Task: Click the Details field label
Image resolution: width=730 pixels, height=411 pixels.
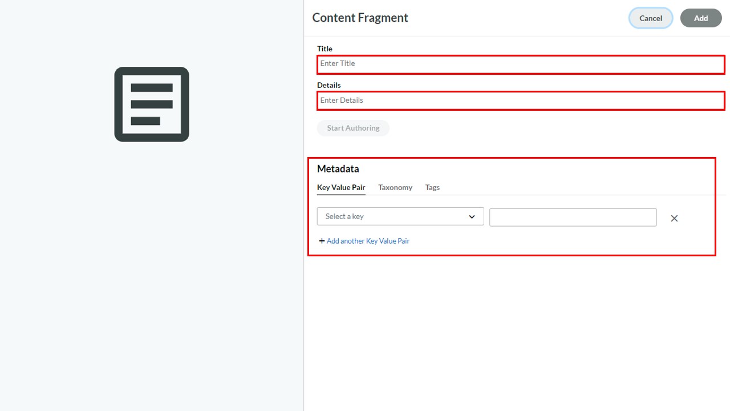Action: (x=329, y=85)
